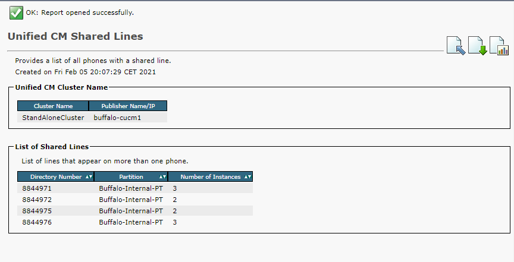Click the Publisher Name/IP column header
The image size is (514, 262).
(x=128, y=106)
